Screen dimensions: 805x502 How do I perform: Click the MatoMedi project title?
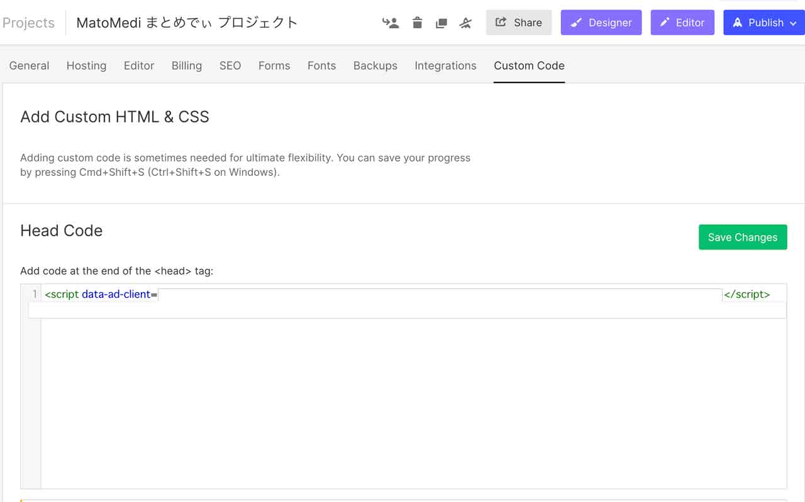[x=187, y=23]
